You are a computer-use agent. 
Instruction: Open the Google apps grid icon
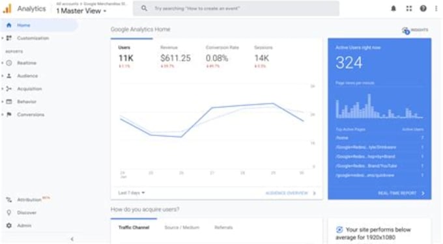pos(409,8)
